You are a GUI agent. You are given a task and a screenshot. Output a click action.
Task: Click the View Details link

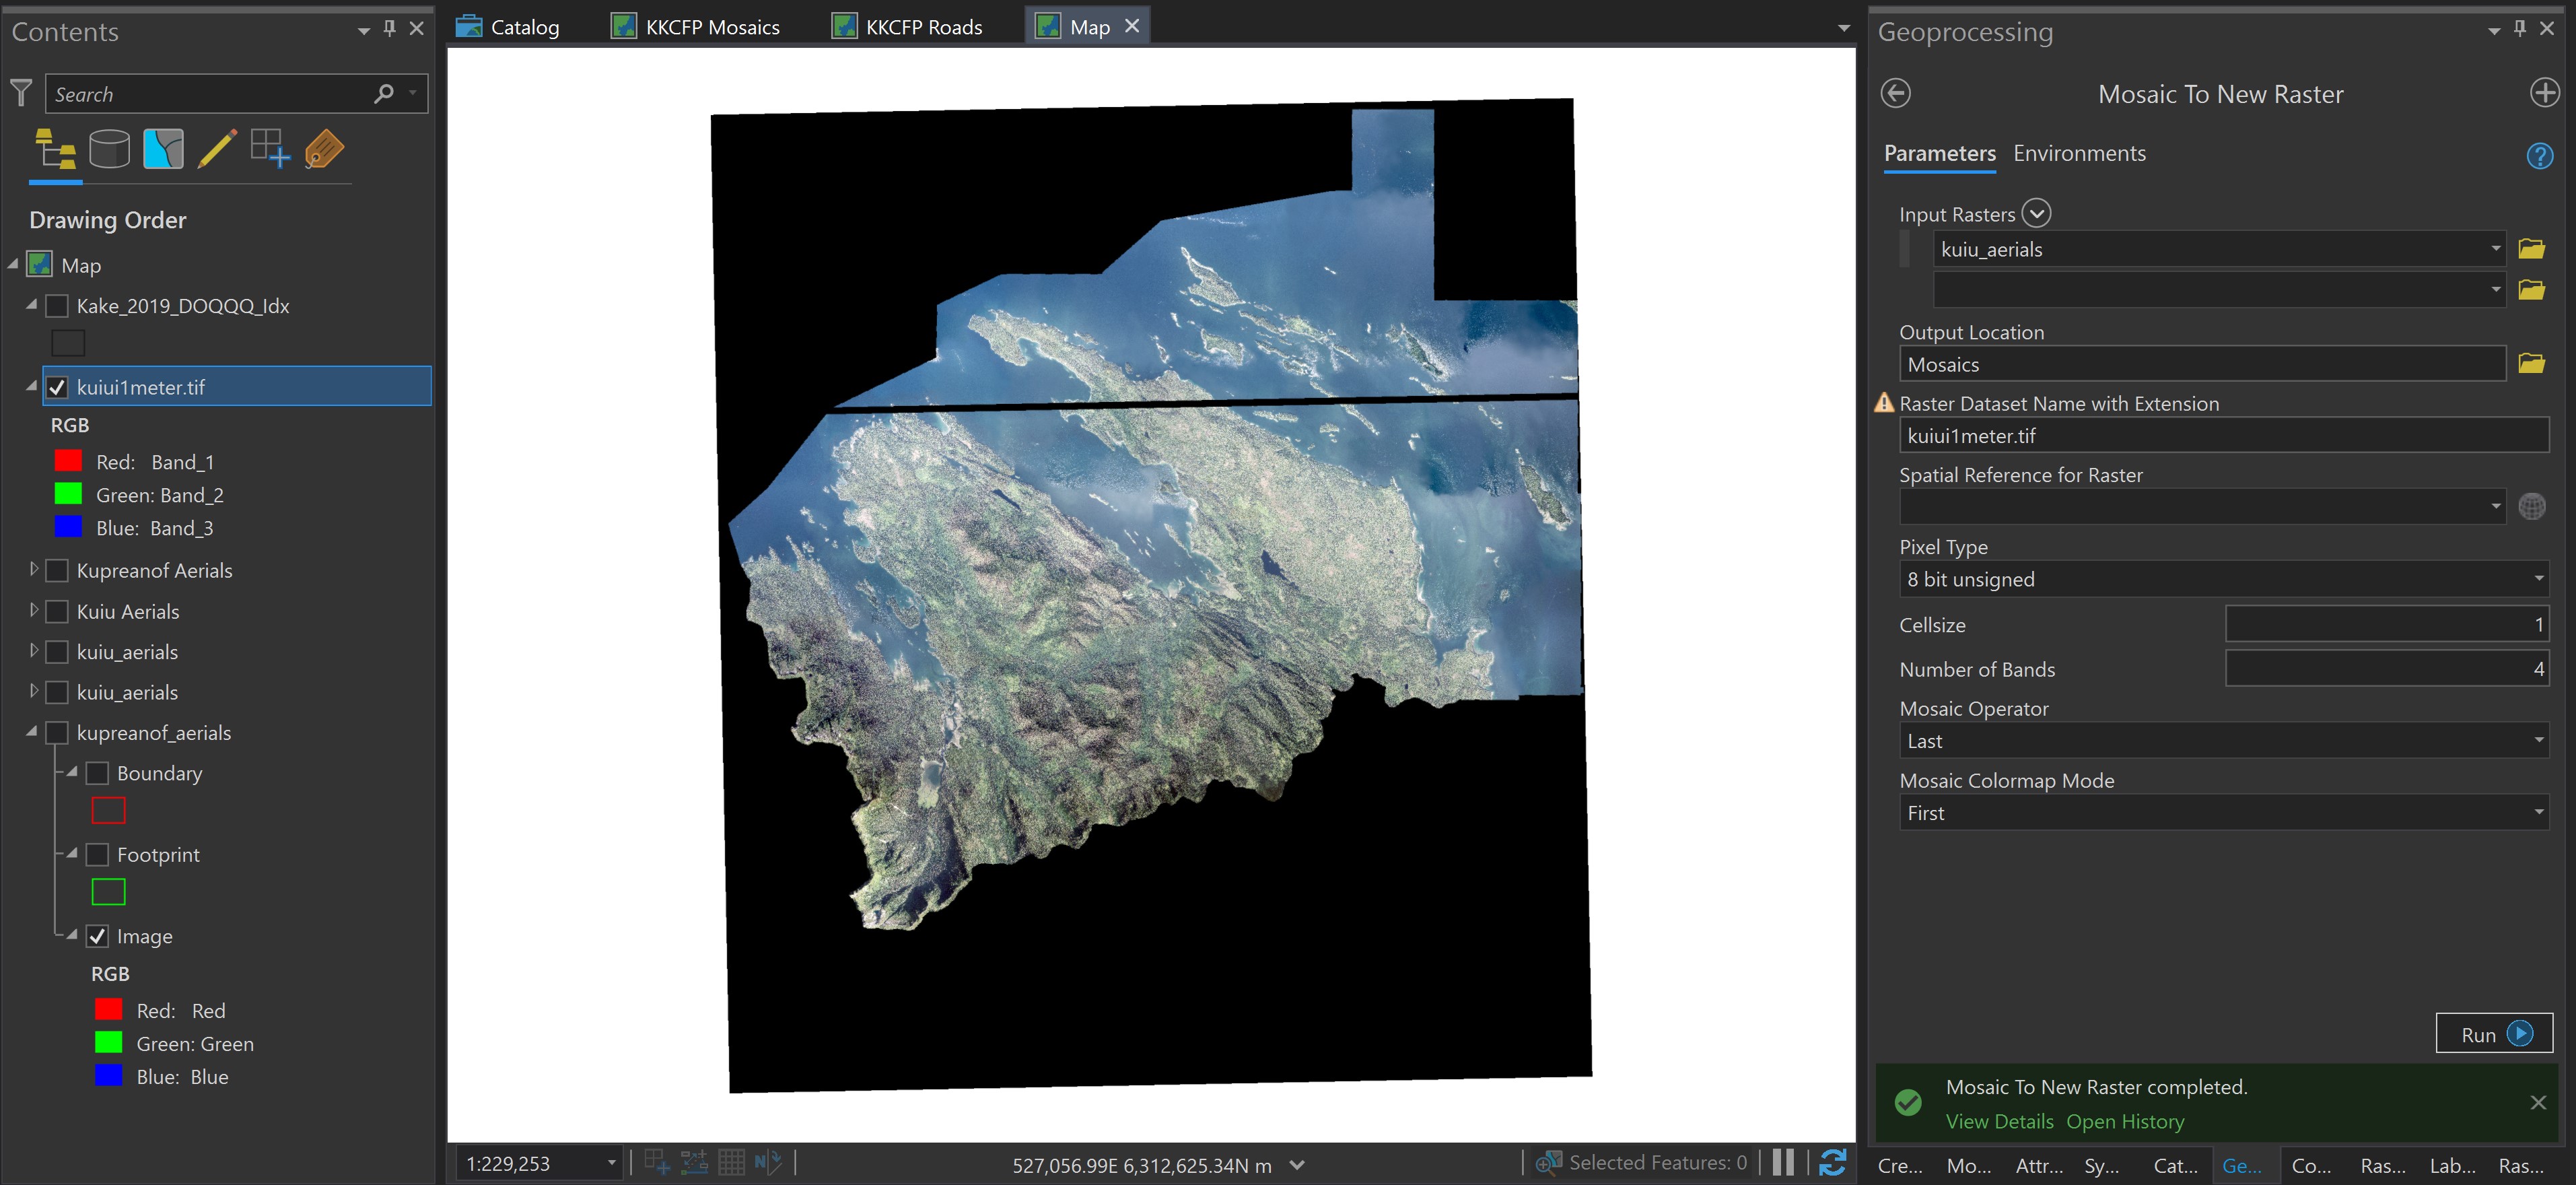point(1999,1121)
